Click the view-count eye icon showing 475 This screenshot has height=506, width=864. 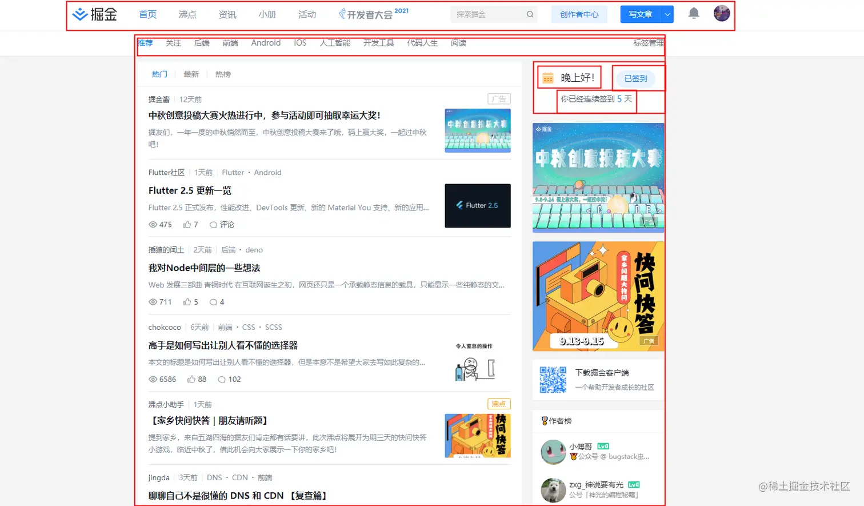(x=153, y=225)
